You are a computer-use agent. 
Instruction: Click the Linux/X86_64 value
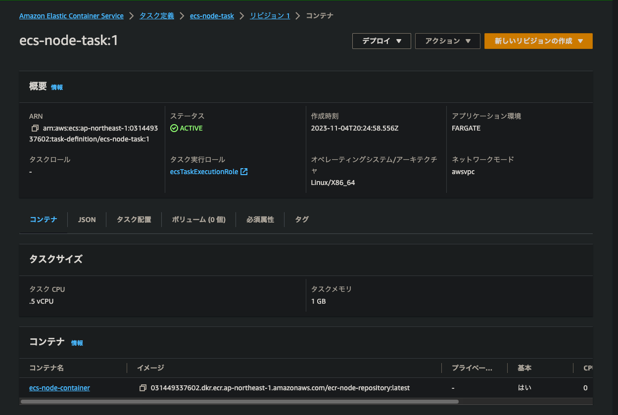tap(333, 183)
